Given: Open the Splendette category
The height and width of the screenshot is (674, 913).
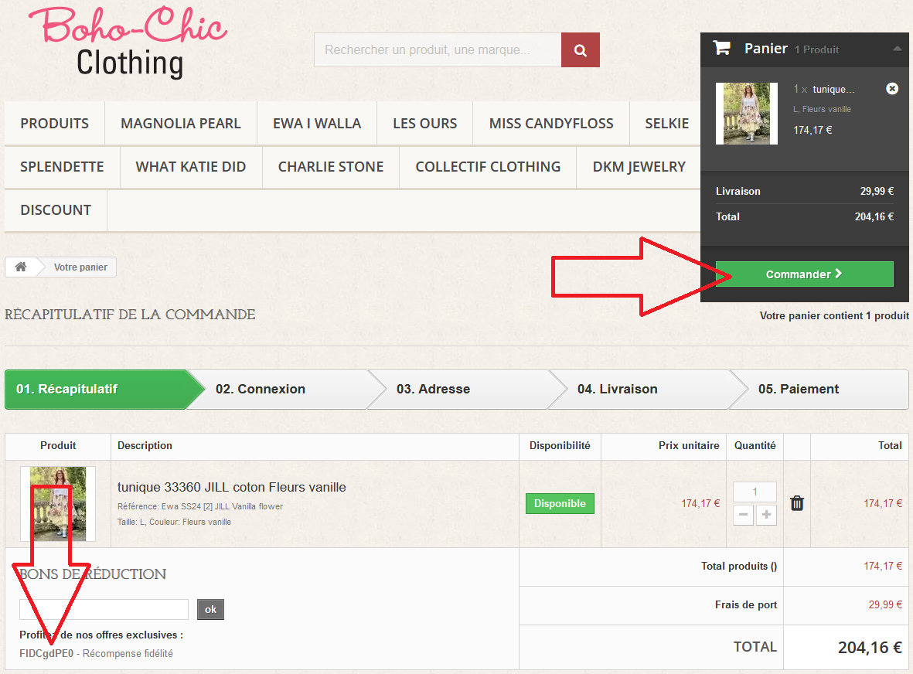Looking at the screenshot, I should point(63,166).
